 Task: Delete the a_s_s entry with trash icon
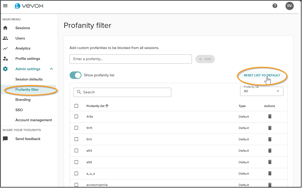click(270, 173)
